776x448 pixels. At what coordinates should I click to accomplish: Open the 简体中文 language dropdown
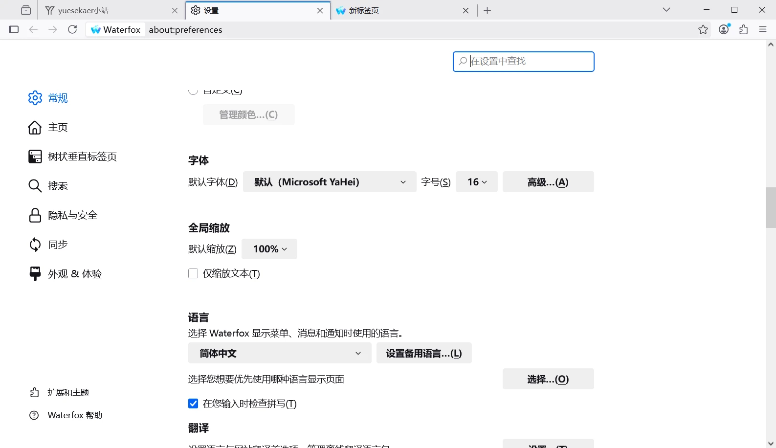pyautogui.click(x=280, y=353)
